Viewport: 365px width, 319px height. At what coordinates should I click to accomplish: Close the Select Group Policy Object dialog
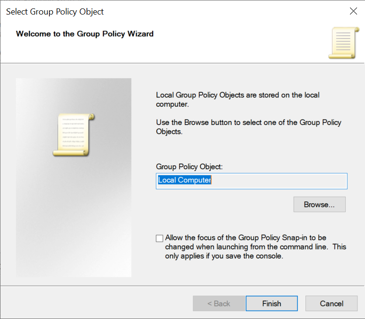pos(353,11)
